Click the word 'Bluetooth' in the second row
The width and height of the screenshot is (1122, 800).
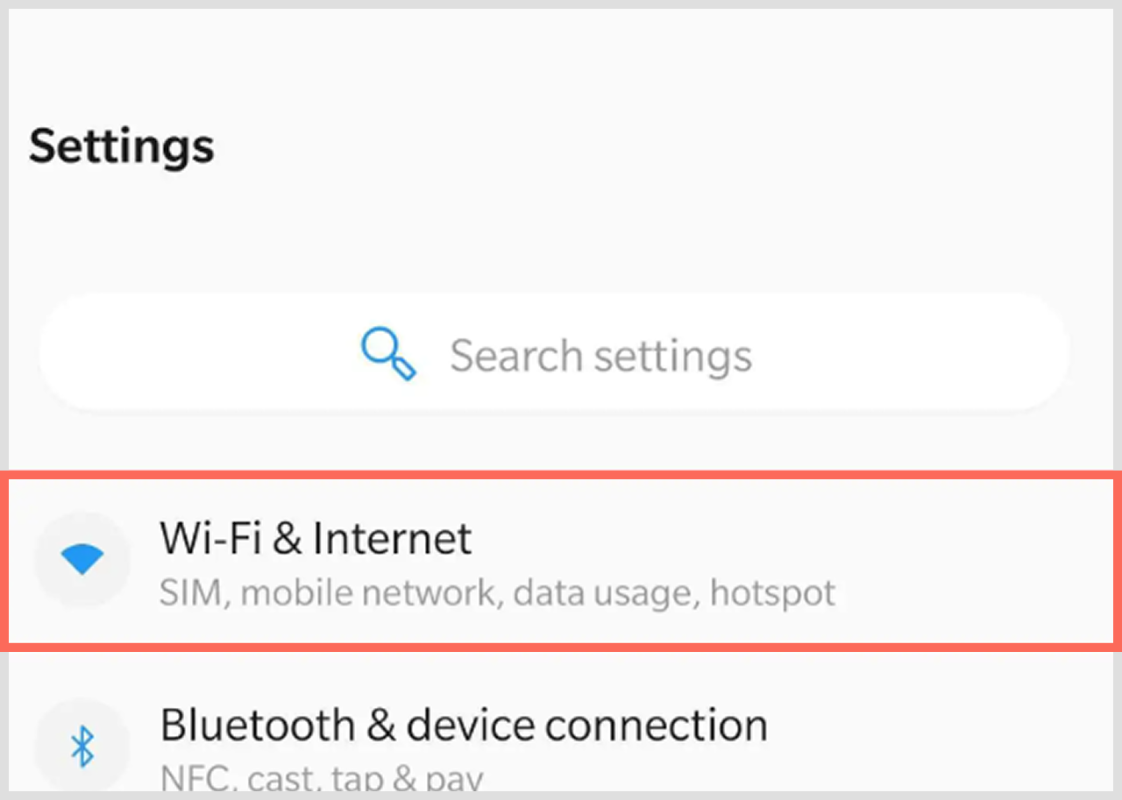[x=258, y=725]
